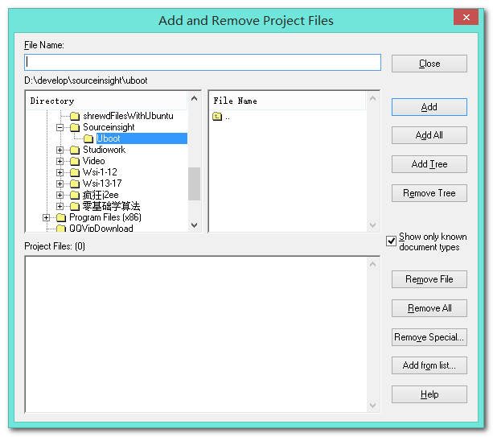Expand the Video folder
Screen dimensions: 493x437
tap(60, 161)
